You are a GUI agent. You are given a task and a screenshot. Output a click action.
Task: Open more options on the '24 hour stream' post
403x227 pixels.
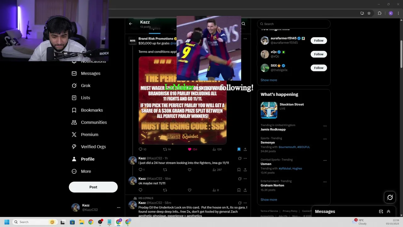click(x=245, y=158)
